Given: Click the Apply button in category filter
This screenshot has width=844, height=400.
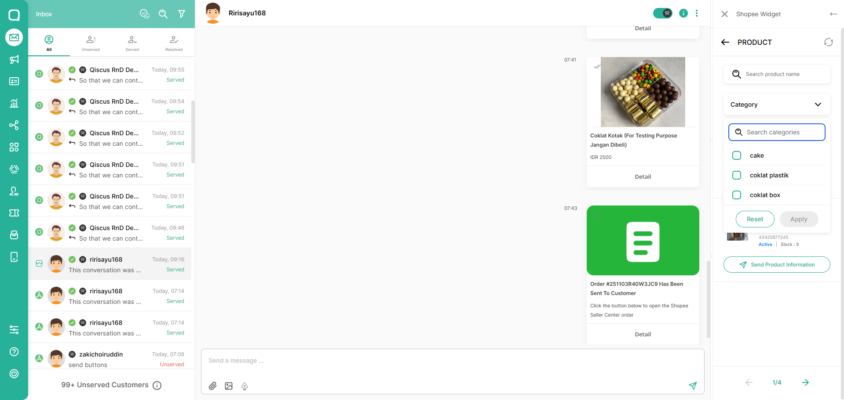Looking at the screenshot, I should (799, 219).
